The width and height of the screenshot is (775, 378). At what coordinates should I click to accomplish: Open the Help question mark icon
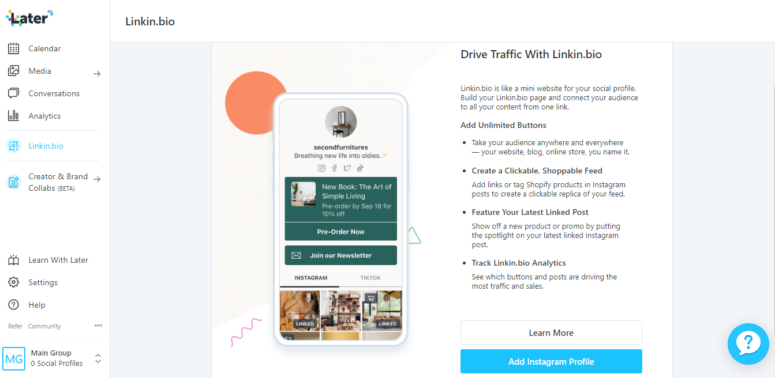click(x=13, y=305)
